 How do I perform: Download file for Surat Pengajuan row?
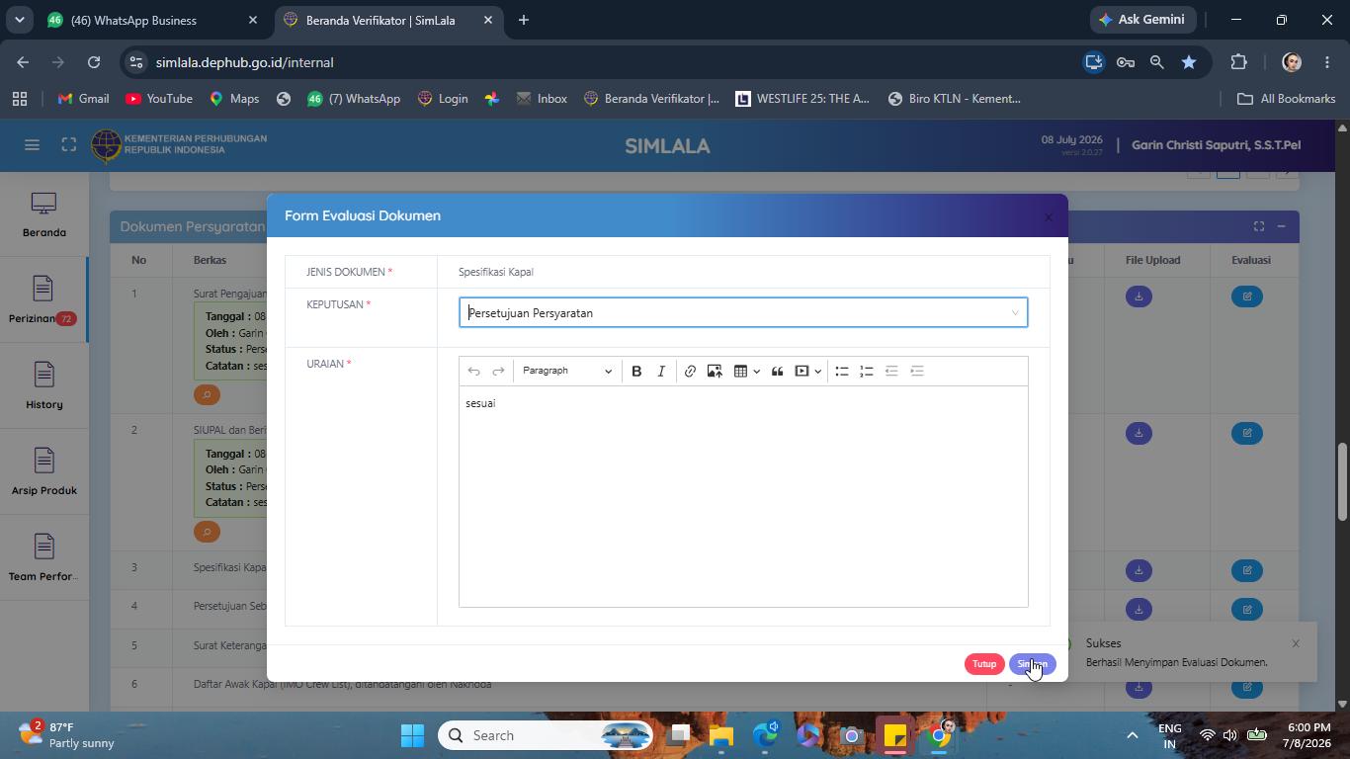[x=1139, y=296]
